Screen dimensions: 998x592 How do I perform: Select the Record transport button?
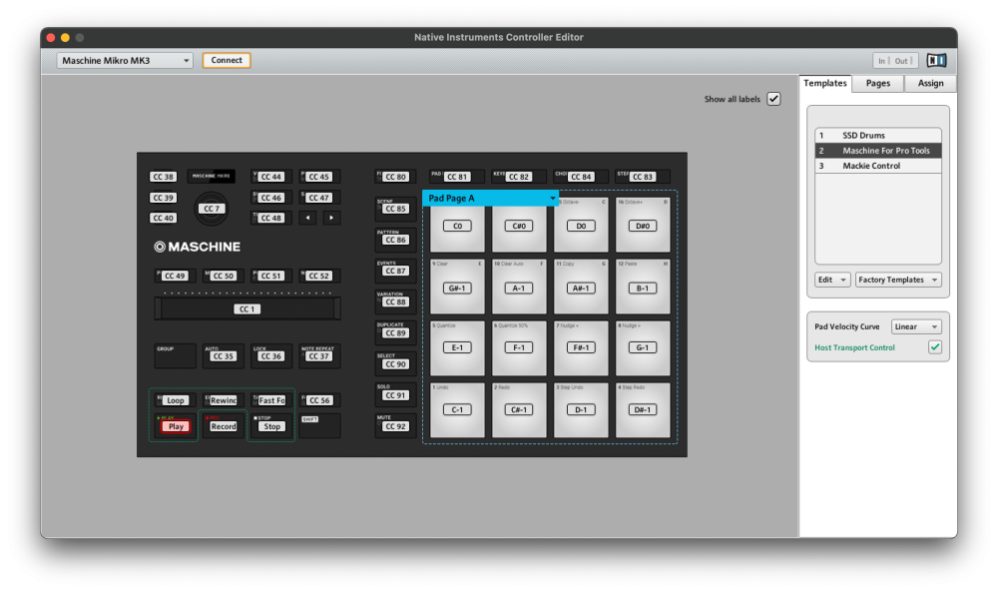tap(224, 426)
